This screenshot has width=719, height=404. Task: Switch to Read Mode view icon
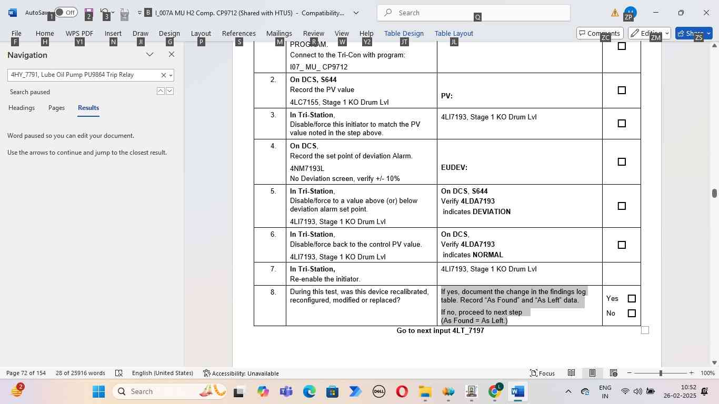coord(571,373)
